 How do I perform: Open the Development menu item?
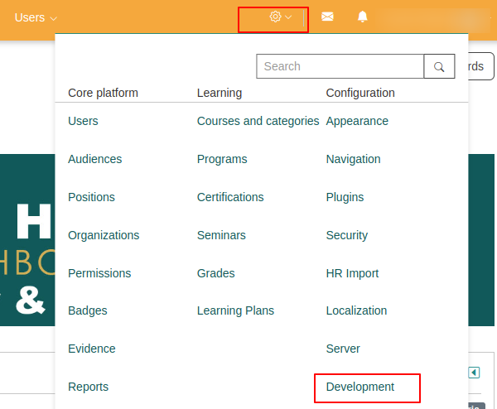(360, 387)
